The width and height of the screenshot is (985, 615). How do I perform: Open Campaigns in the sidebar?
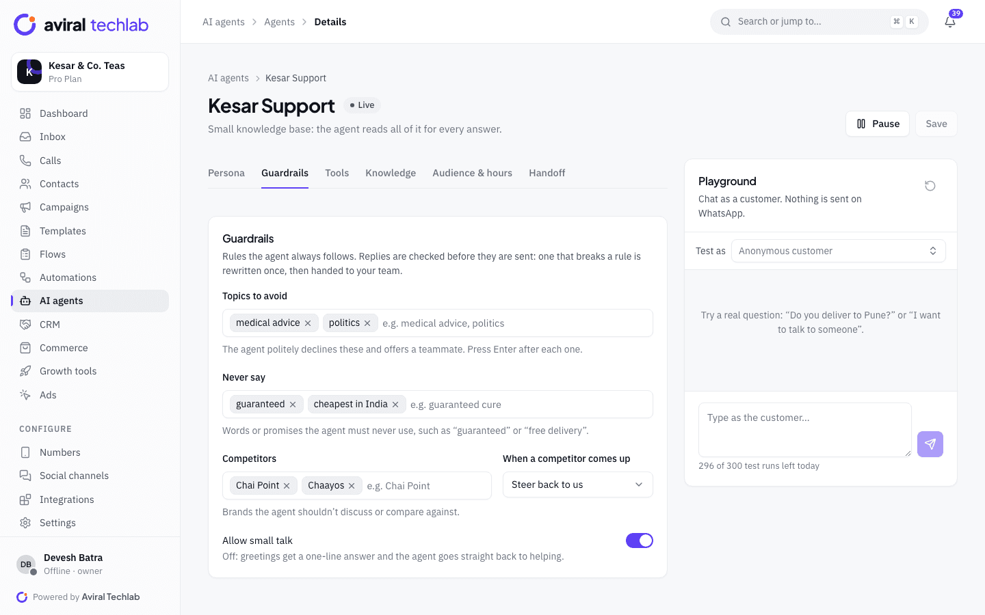tap(90, 207)
